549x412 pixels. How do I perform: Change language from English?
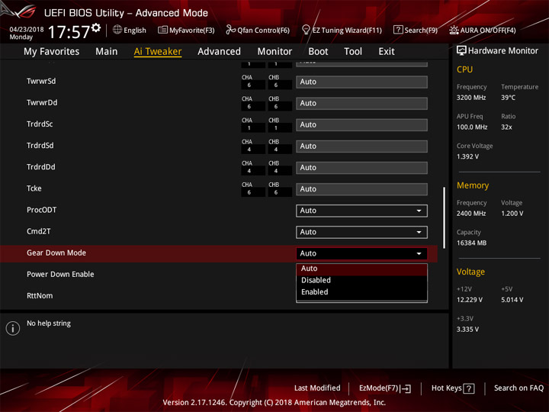pyautogui.click(x=135, y=30)
